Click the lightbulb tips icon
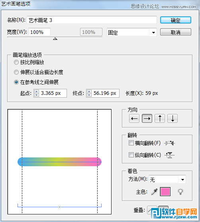Viewport: 200px width, 222px height. click(x=180, y=192)
